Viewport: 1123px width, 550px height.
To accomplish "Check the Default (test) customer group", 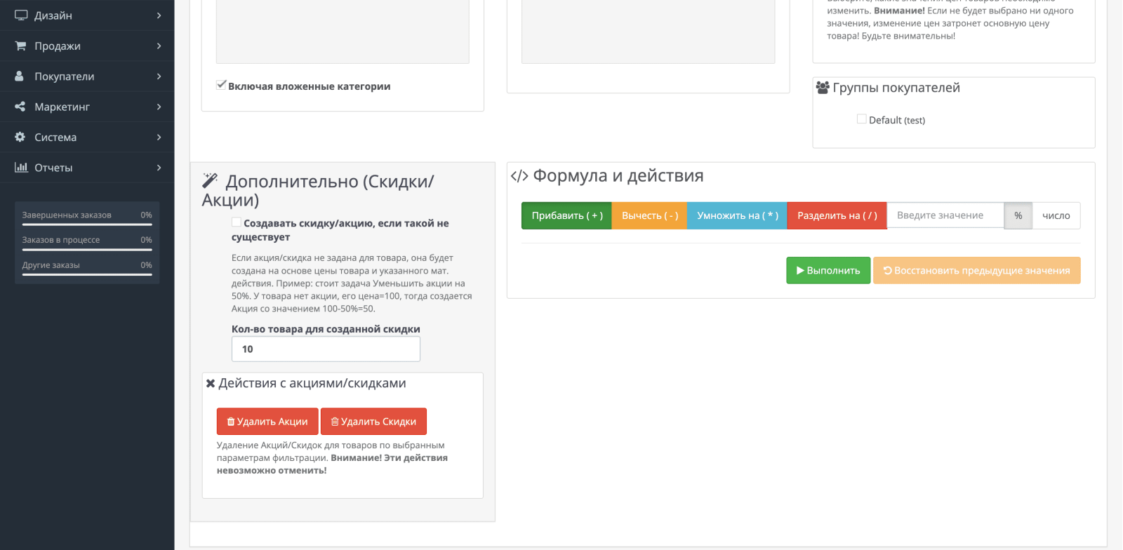I will coord(861,119).
